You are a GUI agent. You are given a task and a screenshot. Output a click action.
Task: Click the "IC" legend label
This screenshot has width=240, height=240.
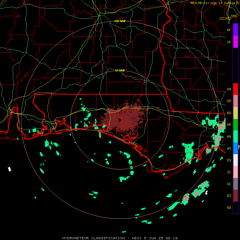(x=229, y=172)
